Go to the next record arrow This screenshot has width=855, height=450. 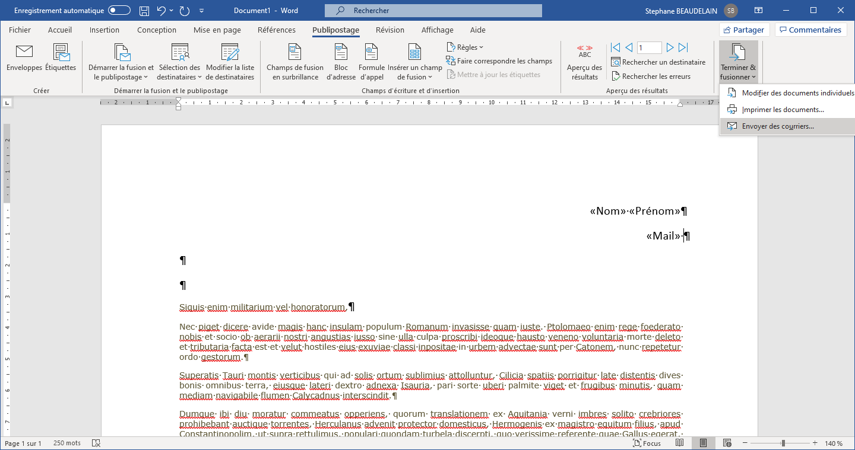click(x=670, y=47)
